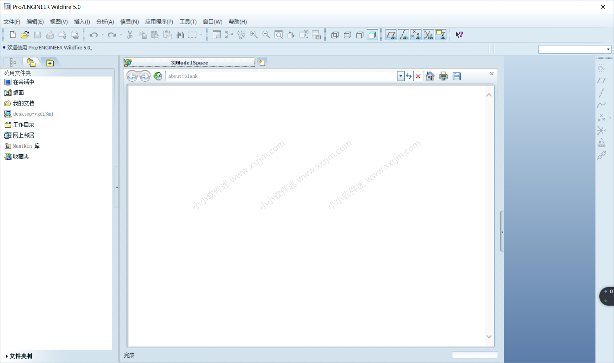This screenshot has width=614, height=363.
Task: Click the Zoom In magnifier icon
Action: point(254,34)
